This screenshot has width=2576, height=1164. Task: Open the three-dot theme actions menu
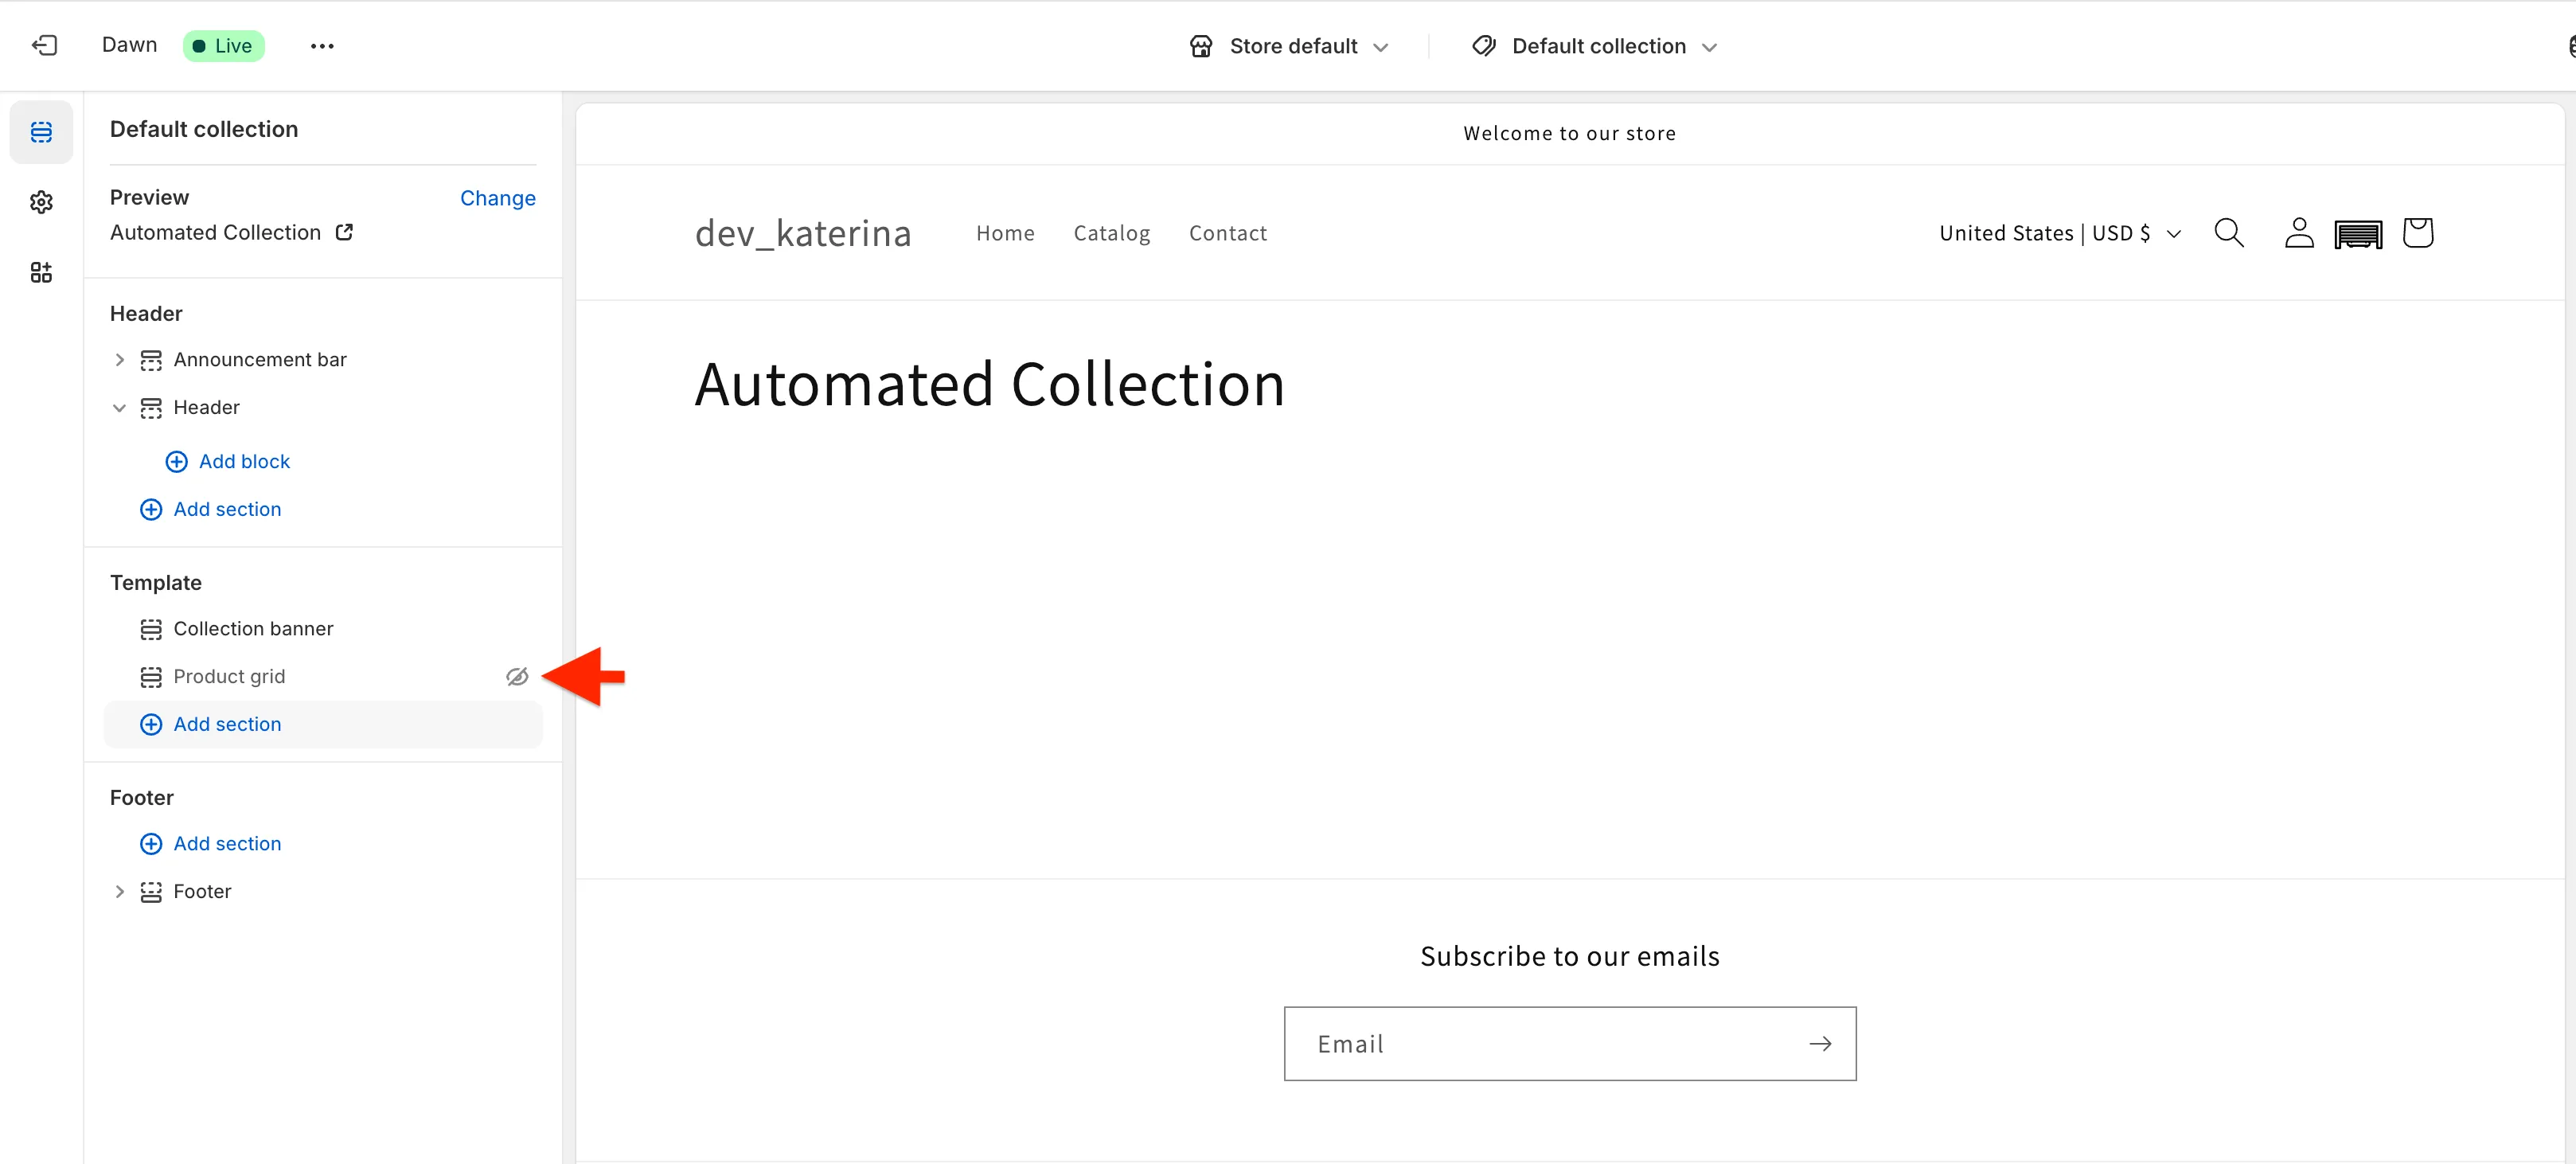322,46
